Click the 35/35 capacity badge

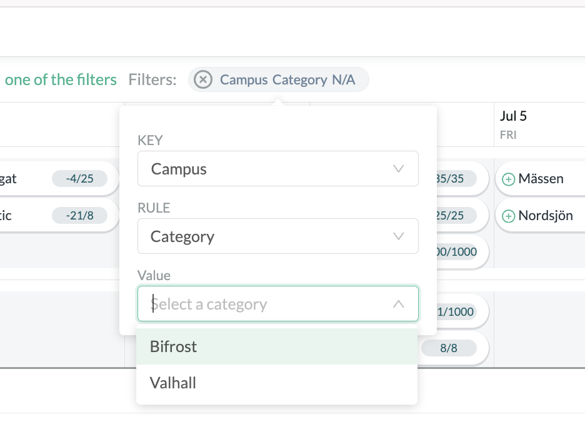pyautogui.click(x=456, y=178)
